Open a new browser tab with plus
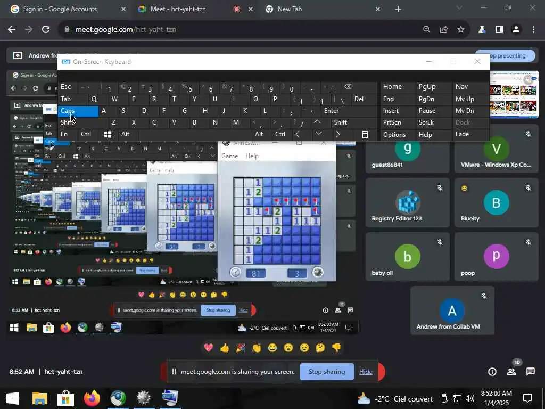The image size is (545, 409). (x=398, y=9)
